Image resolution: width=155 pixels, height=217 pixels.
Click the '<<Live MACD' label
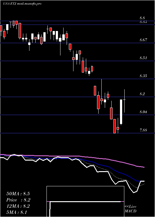click(131, 209)
